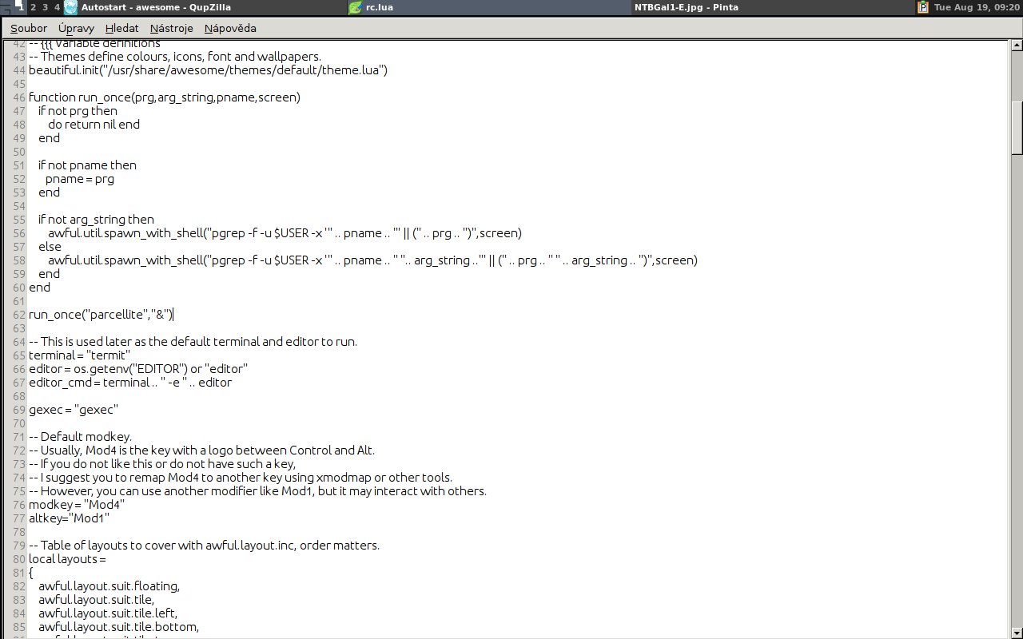Open the Parcellite clipboard tray icon

923,7
